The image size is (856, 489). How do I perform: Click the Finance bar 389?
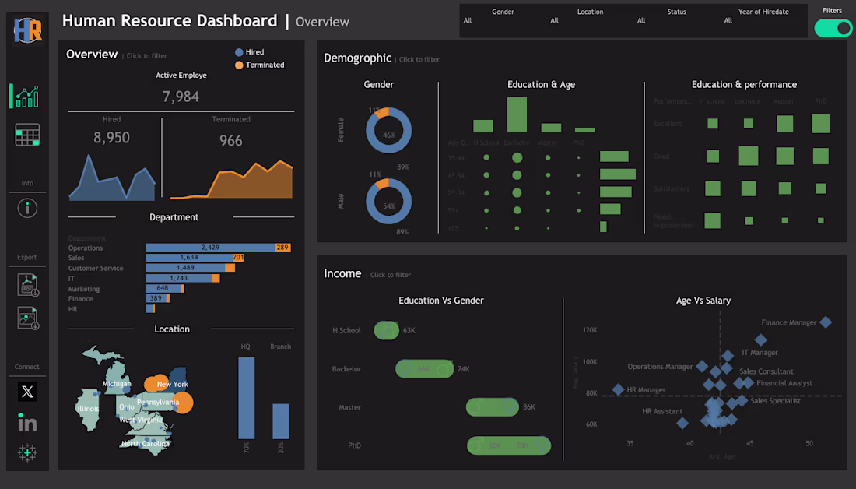[x=156, y=298]
